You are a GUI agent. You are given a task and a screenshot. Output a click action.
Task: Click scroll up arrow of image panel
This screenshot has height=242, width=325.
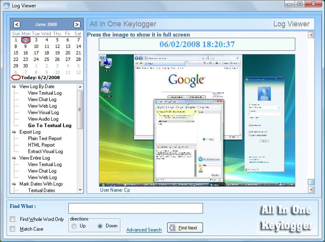tap(311, 35)
